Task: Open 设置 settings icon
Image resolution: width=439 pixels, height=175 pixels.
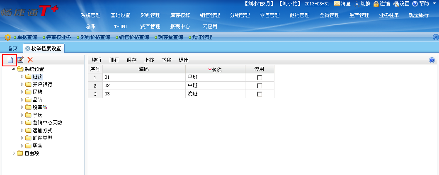Action: 401,4
